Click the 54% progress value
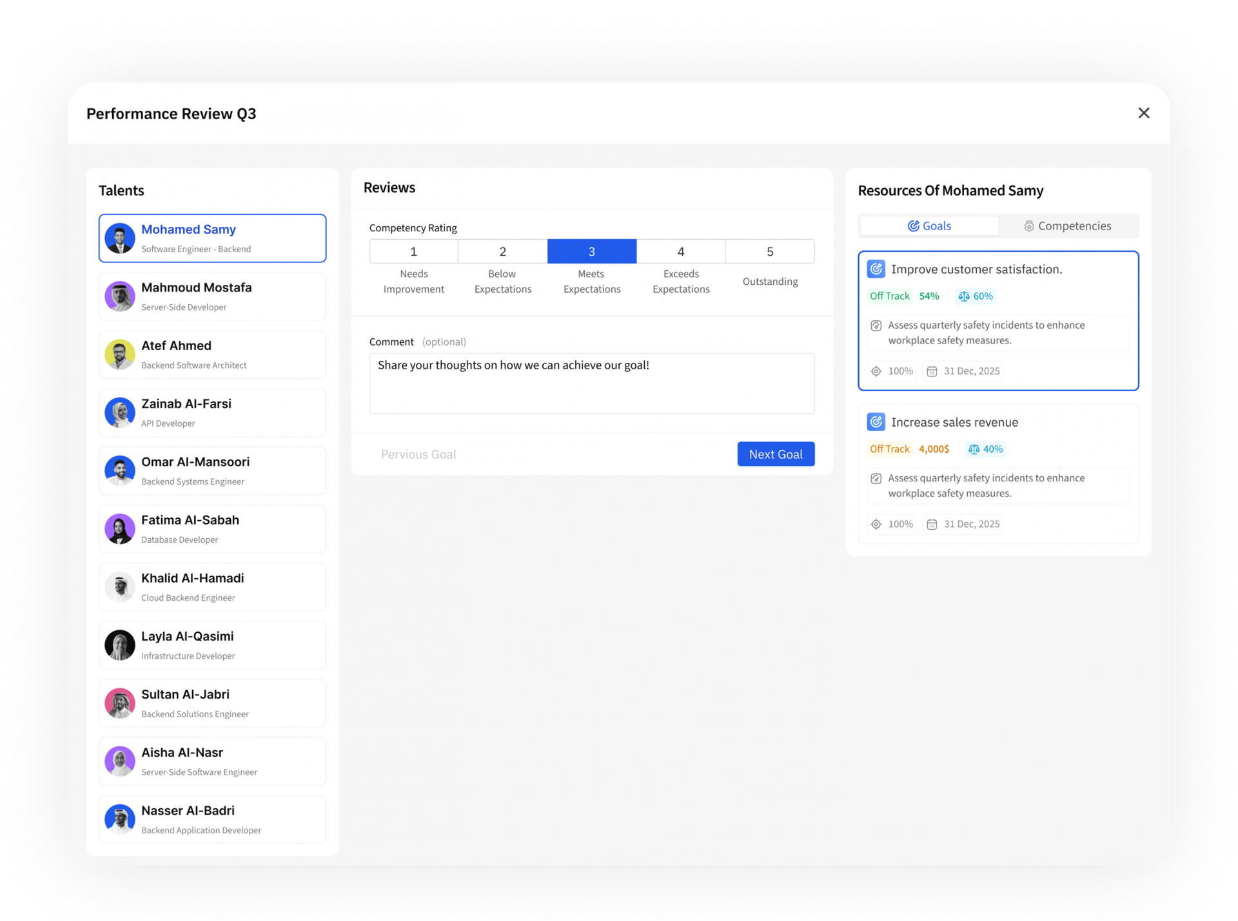 coord(929,296)
